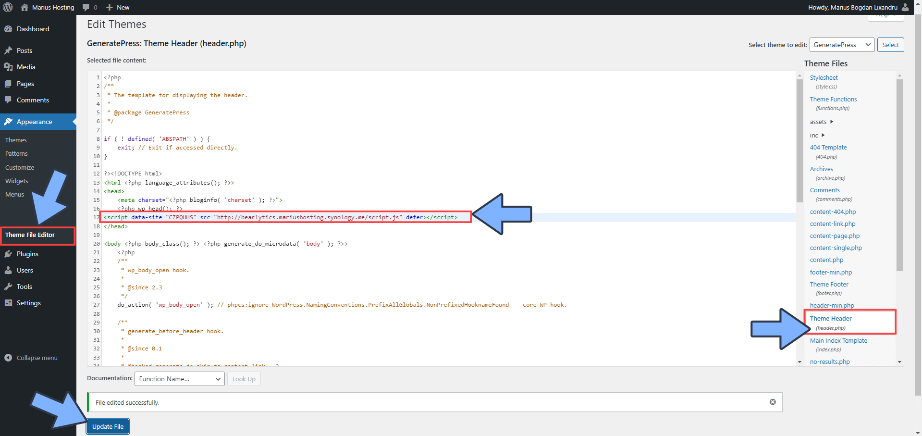The width and height of the screenshot is (922, 436).
Task: Click the New plus icon in admin bar
Action: [110, 7]
